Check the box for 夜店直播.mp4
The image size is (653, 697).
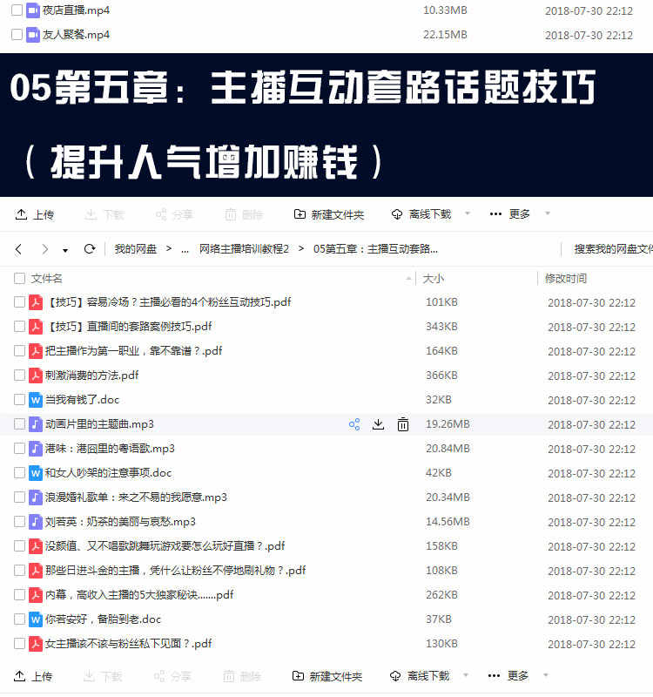(x=17, y=10)
